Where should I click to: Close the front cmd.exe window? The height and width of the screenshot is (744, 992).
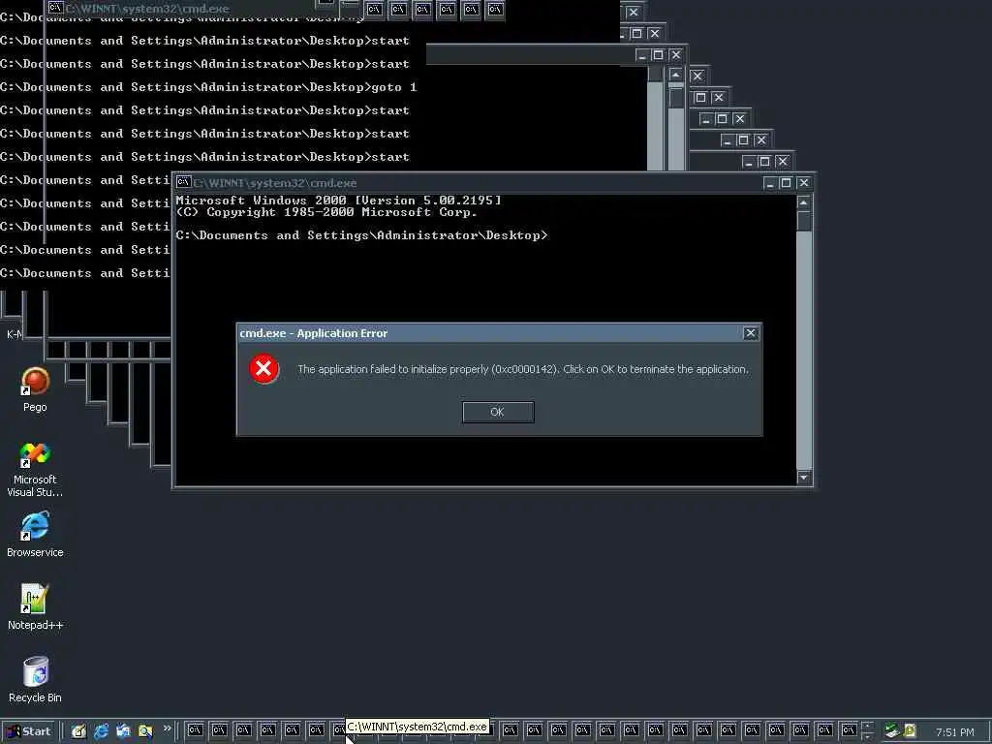[x=803, y=183]
